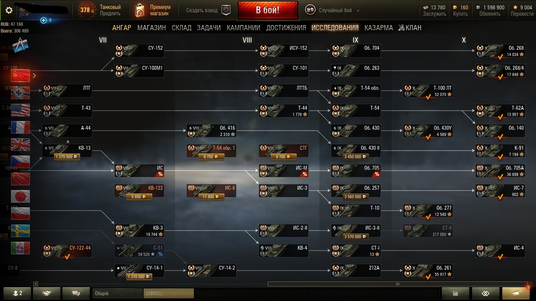Choose the France flag in nation list
The width and height of the screenshot is (536, 301).
point(20,127)
